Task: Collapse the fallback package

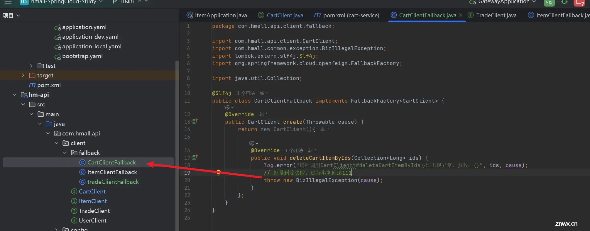Action: click(x=65, y=153)
